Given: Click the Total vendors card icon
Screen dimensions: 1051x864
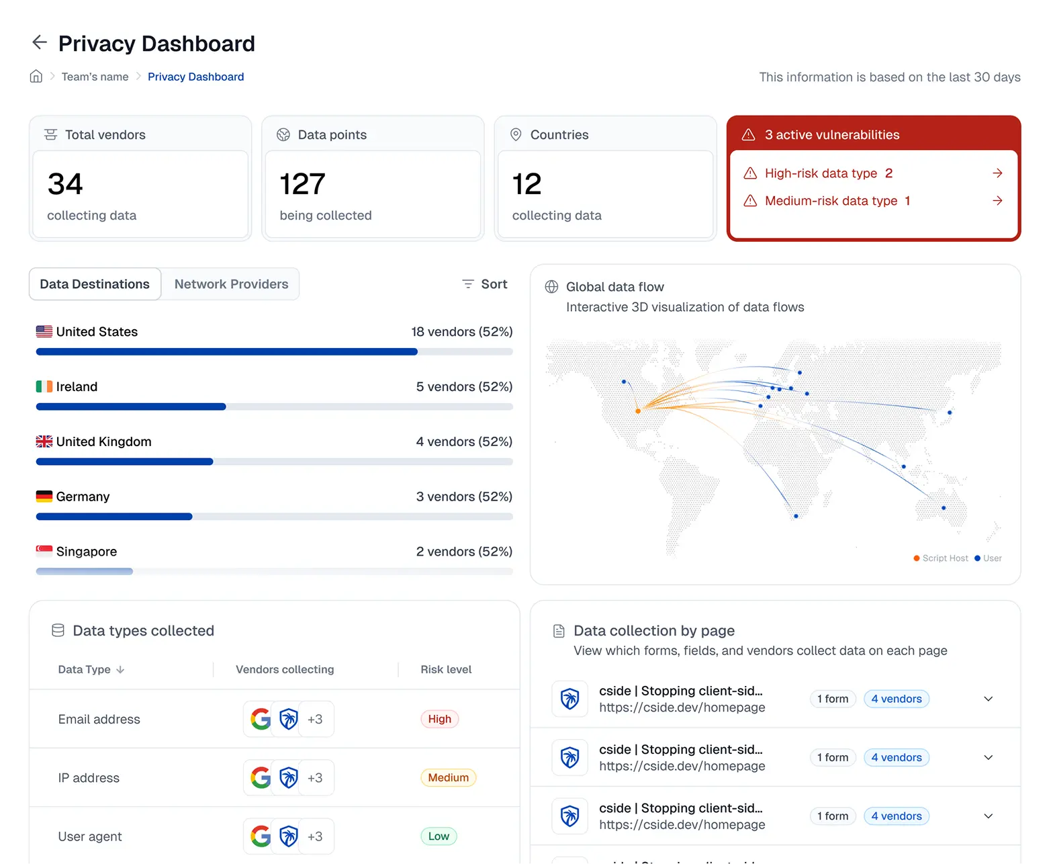Looking at the screenshot, I should pos(50,134).
